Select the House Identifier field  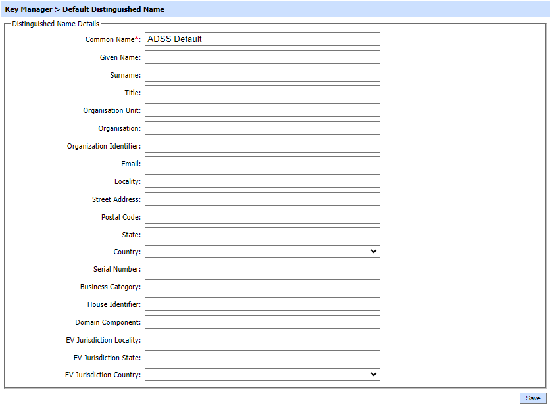point(262,304)
